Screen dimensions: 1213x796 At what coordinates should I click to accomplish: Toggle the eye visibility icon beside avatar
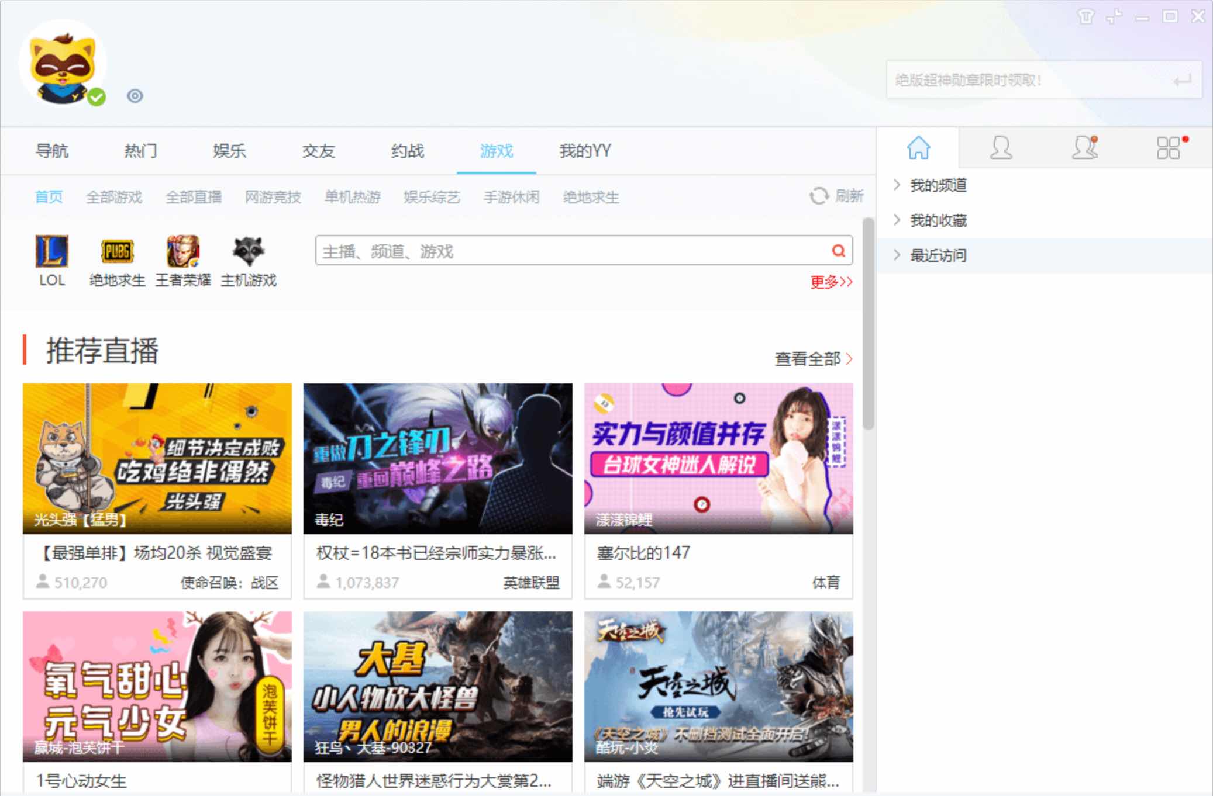coord(135,96)
